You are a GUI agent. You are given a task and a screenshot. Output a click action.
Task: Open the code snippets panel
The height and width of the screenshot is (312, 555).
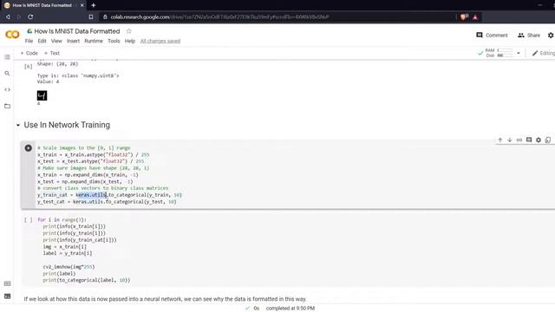coord(7,89)
